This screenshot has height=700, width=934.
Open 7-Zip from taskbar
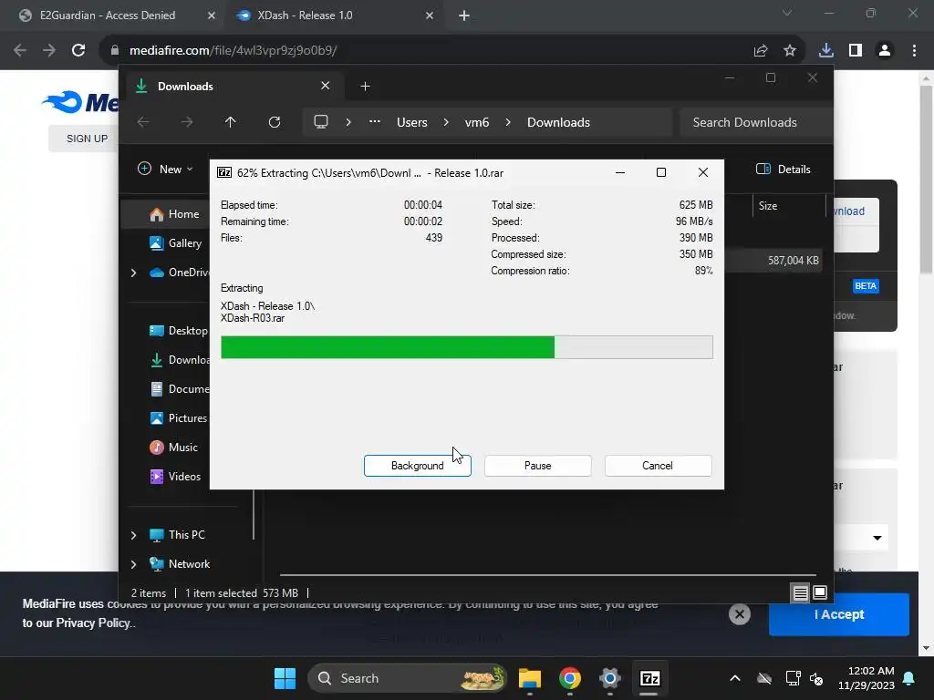click(649, 678)
